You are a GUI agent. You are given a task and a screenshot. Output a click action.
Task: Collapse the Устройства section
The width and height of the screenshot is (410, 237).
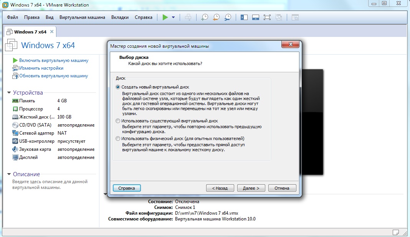click(x=9, y=93)
